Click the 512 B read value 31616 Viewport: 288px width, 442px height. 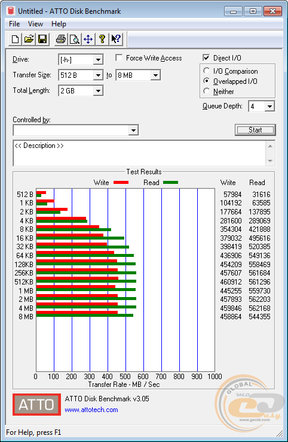tap(261, 195)
